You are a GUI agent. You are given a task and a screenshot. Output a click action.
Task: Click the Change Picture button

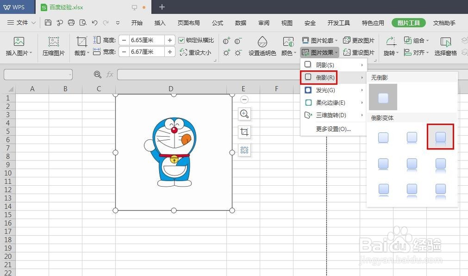click(x=359, y=40)
